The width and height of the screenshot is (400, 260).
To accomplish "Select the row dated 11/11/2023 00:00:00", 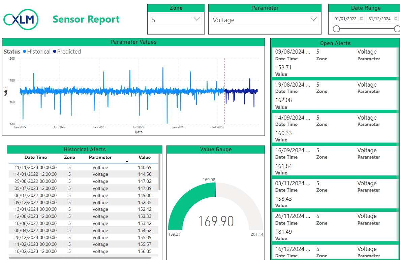I will coord(84,167).
